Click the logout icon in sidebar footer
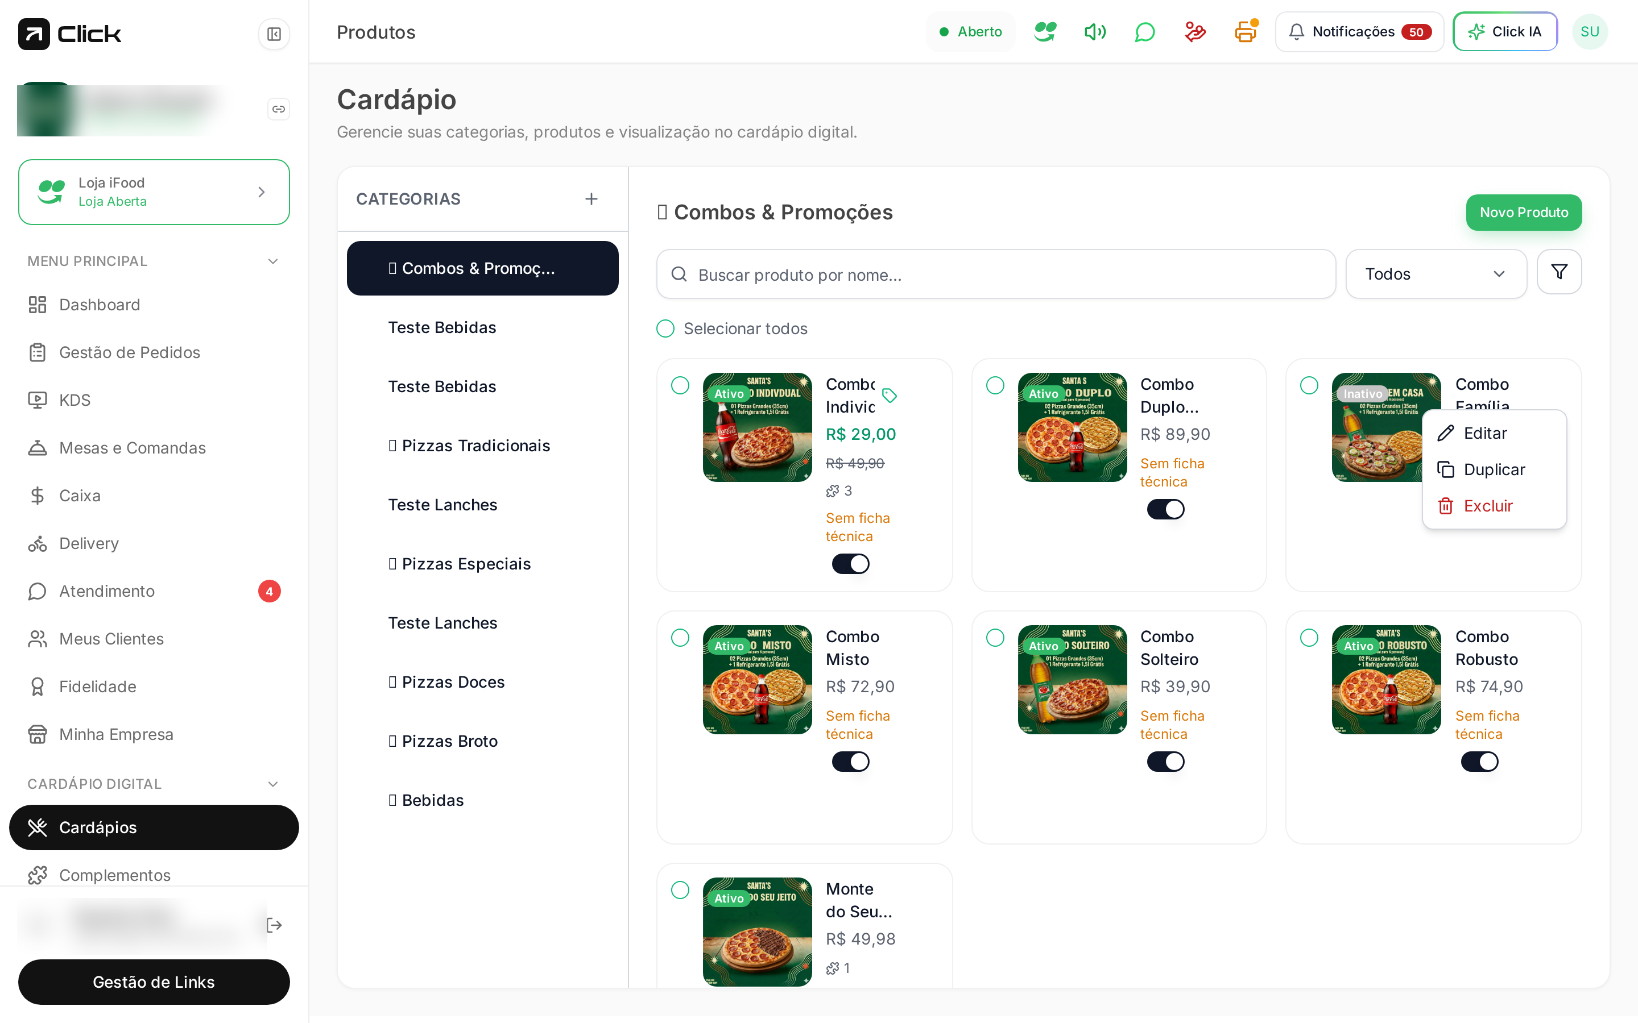The image size is (1638, 1023). coord(274,925)
